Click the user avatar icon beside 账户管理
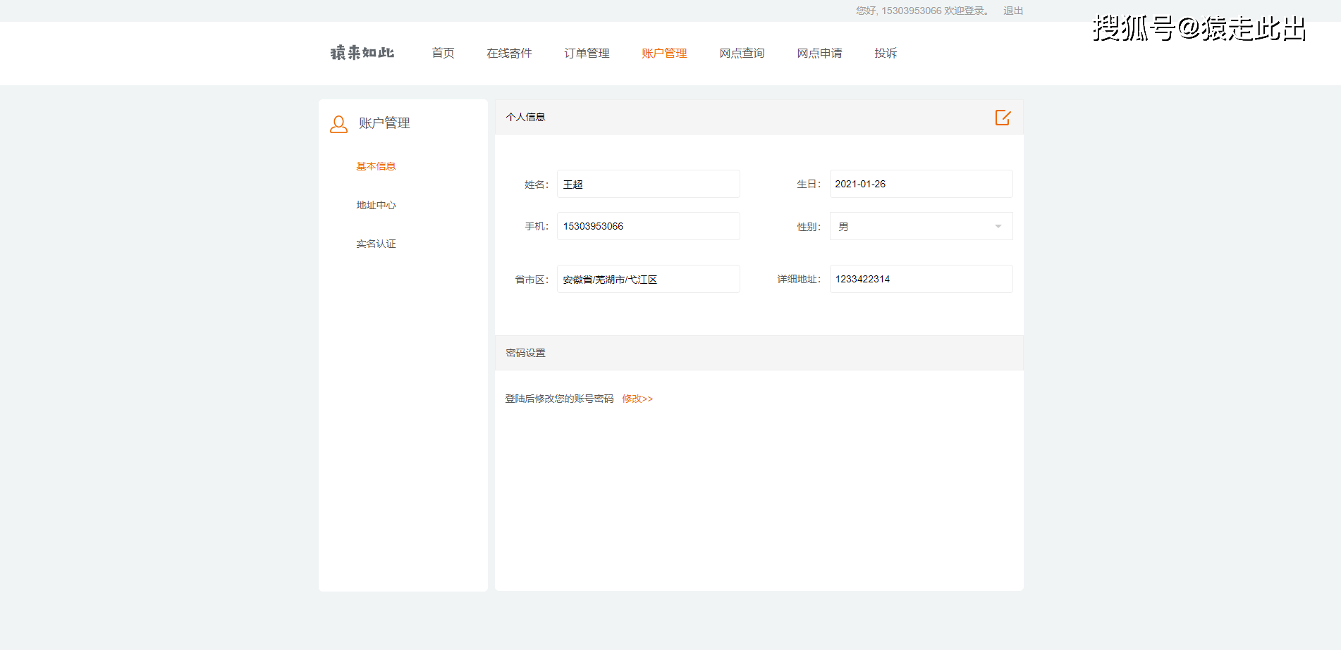The image size is (1341, 650). point(338,125)
